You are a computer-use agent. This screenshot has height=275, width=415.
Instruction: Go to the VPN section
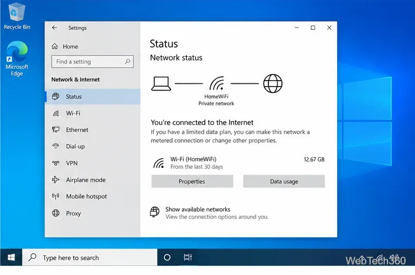pyautogui.click(x=93, y=163)
